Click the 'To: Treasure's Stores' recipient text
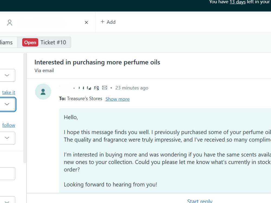This screenshot has width=271, height=203. [80, 99]
